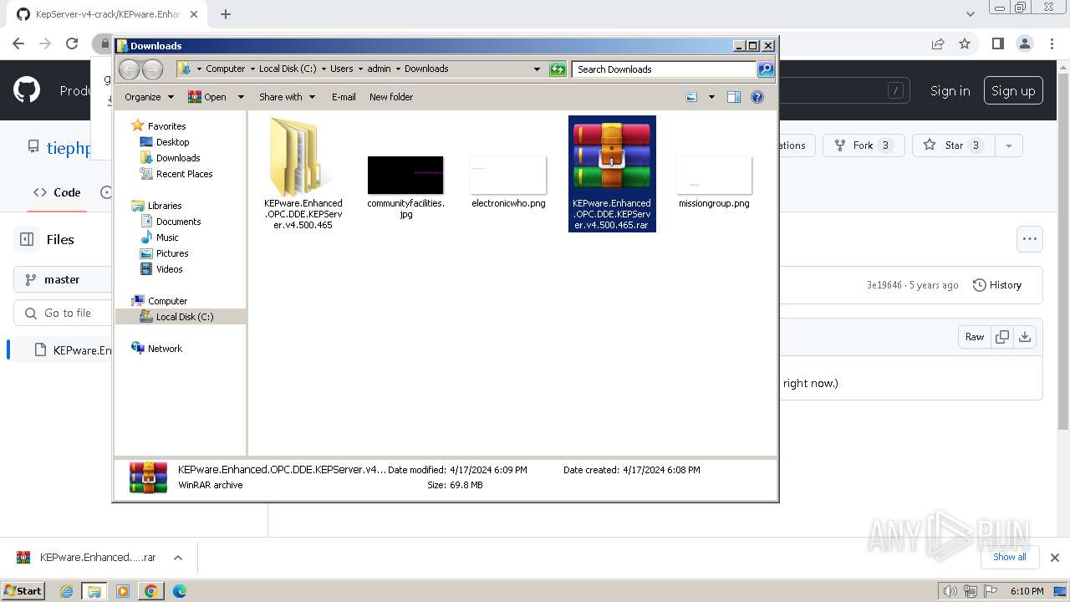Select Libraries in the navigation pane
1070x602 pixels.
tap(165, 206)
